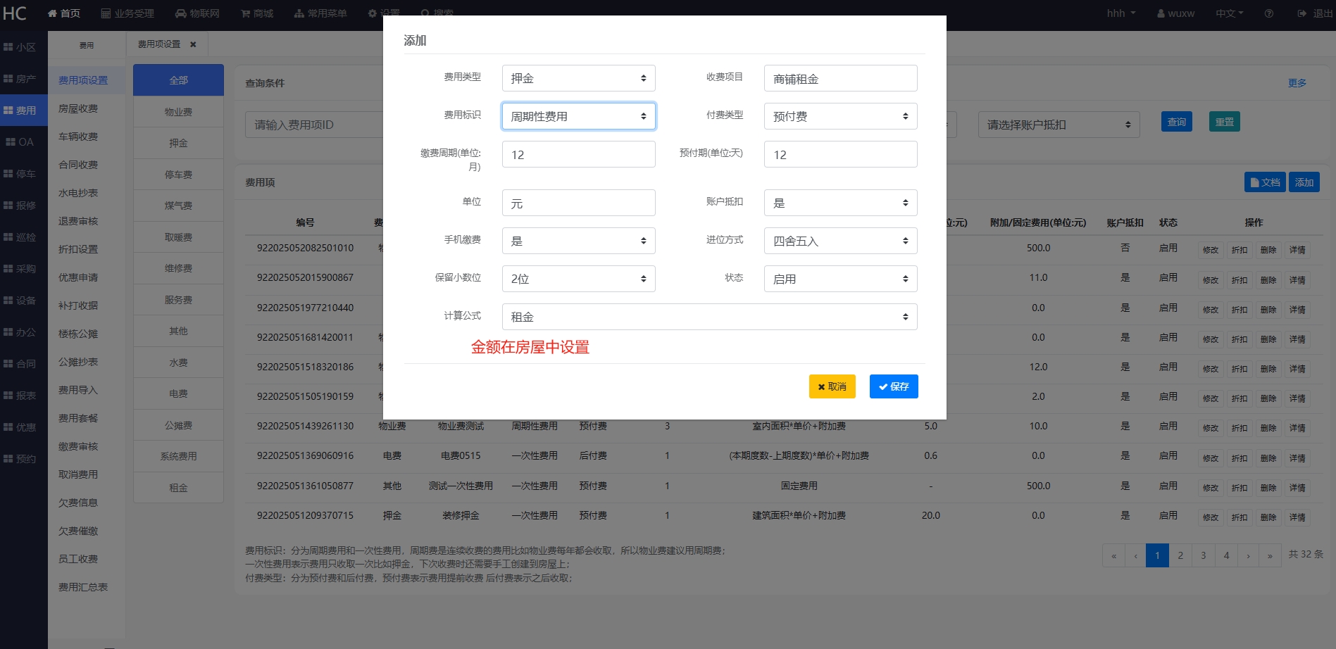
Task: Open the 费用类型 dropdown
Action: click(578, 78)
